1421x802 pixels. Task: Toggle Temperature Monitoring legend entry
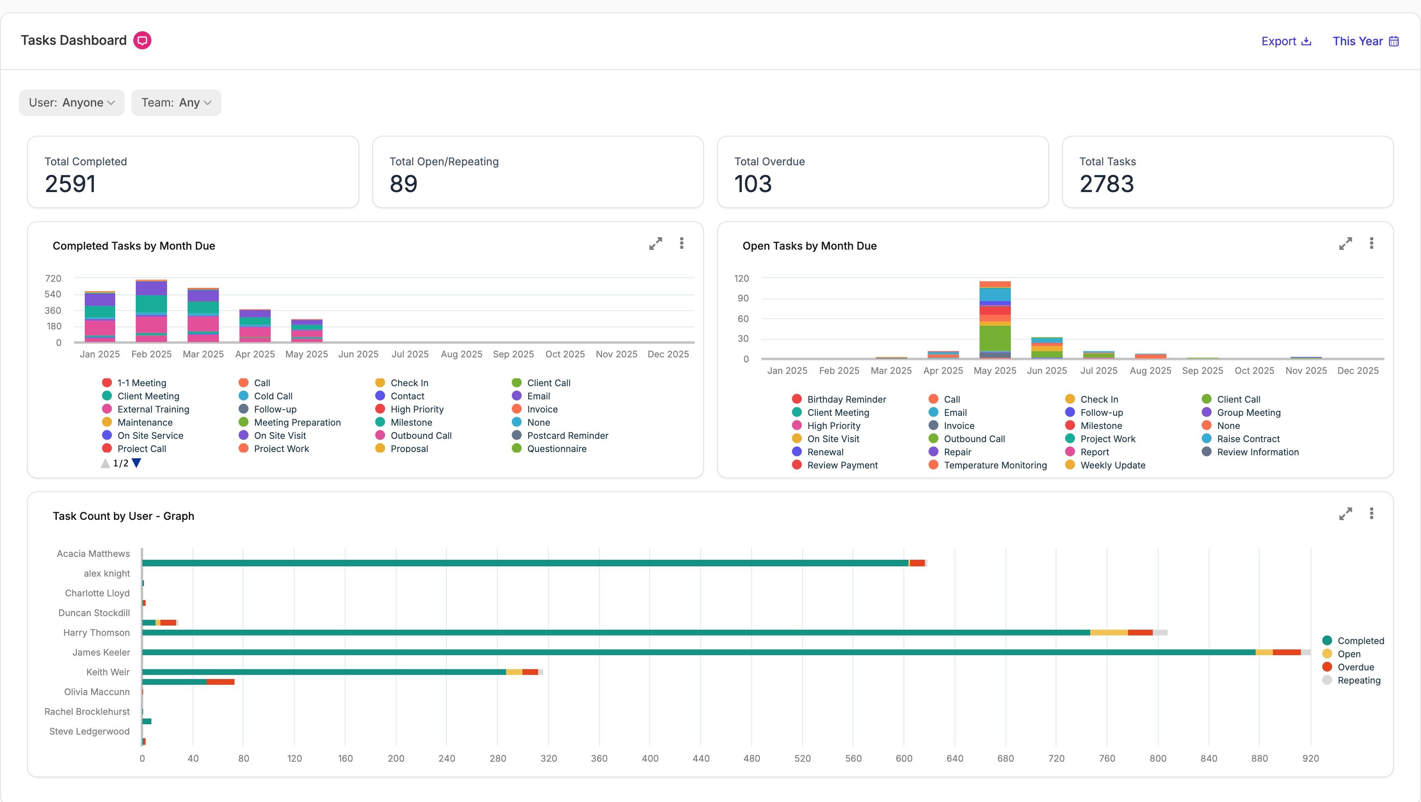987,465
